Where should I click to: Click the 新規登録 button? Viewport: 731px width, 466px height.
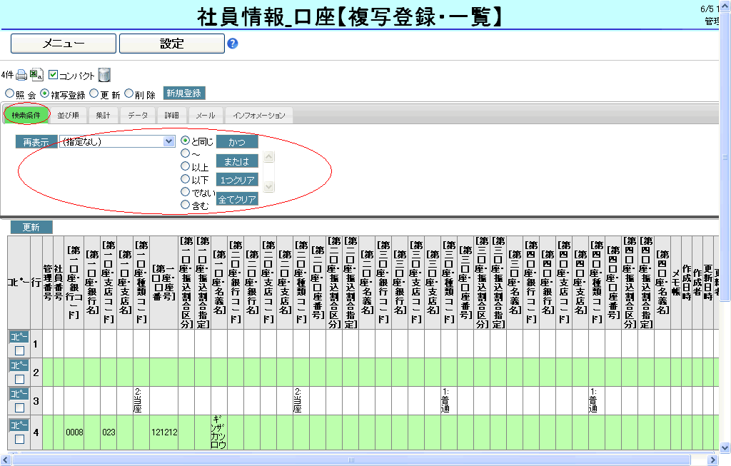coord(183,93)
